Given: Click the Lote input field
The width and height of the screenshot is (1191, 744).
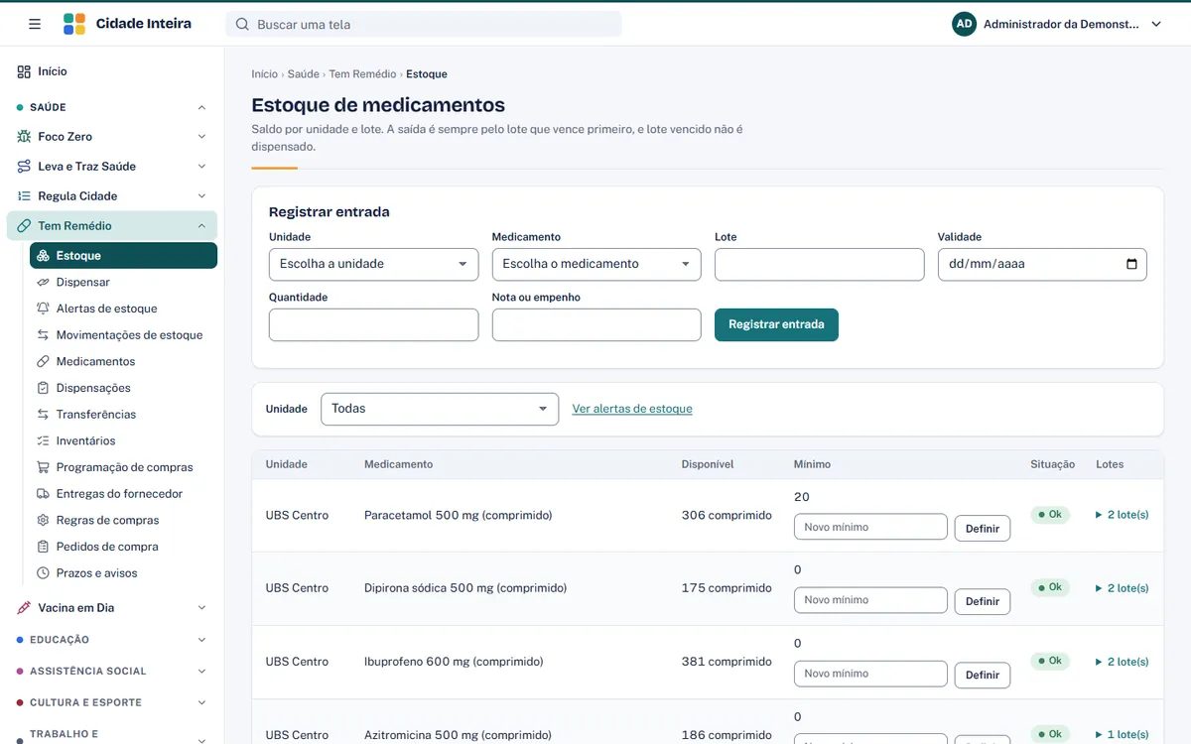Looking at the screenshot, I should pos(820,264).
